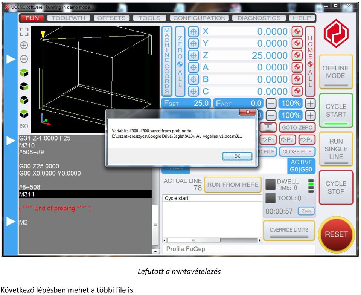Go to parking position P2

click(287, 140)
